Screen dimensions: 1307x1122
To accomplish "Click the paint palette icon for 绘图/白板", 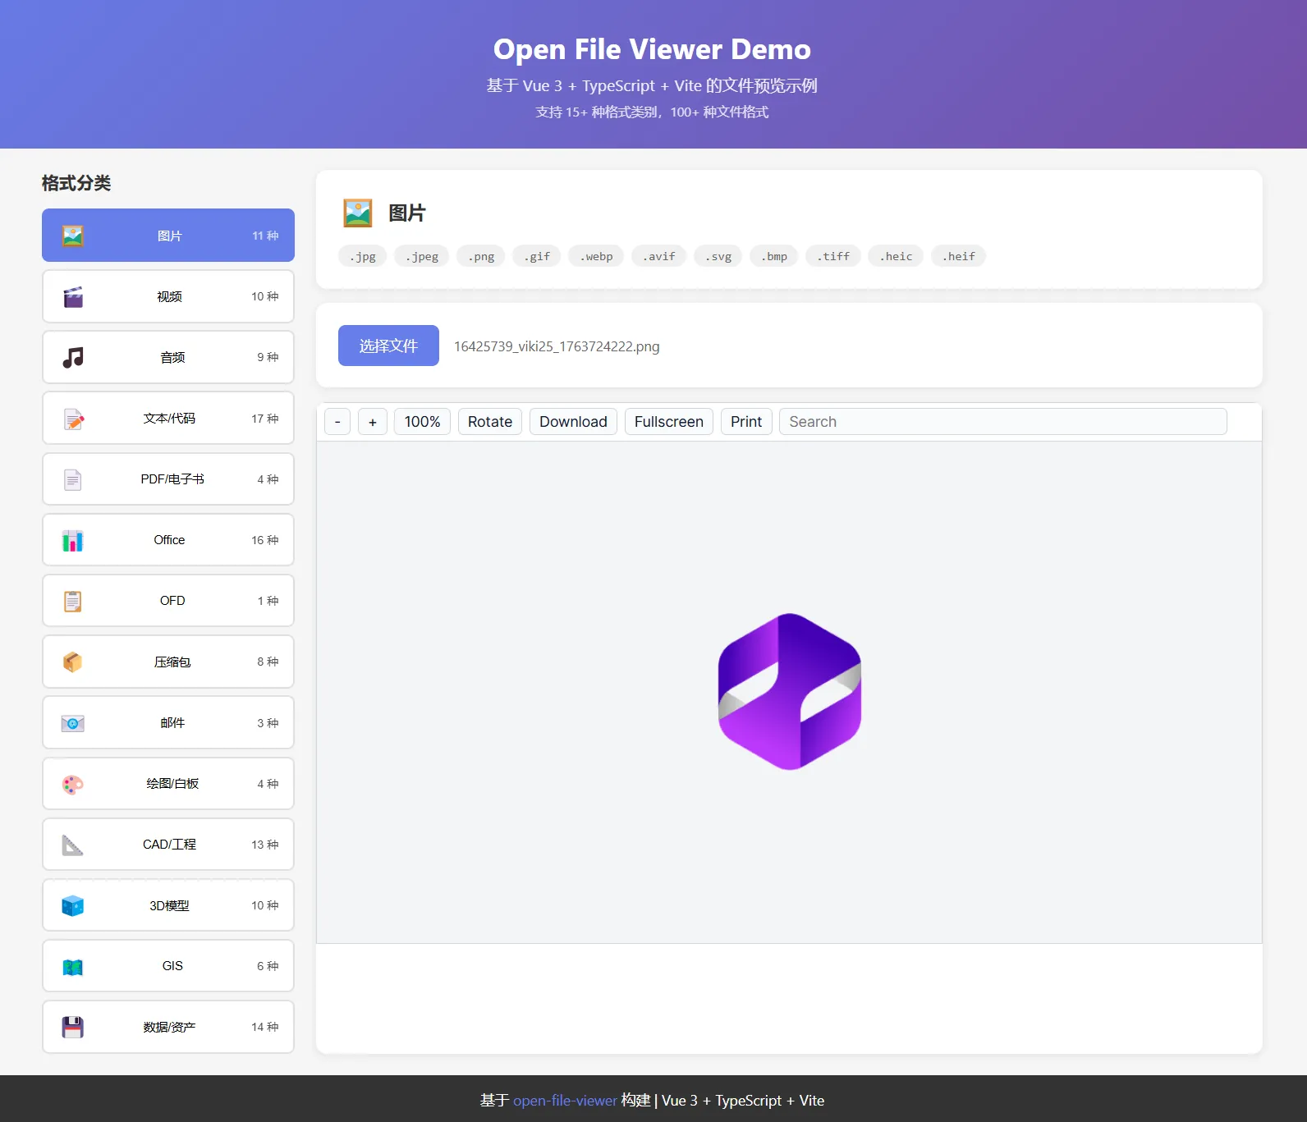I will click(x=73, y=784).
